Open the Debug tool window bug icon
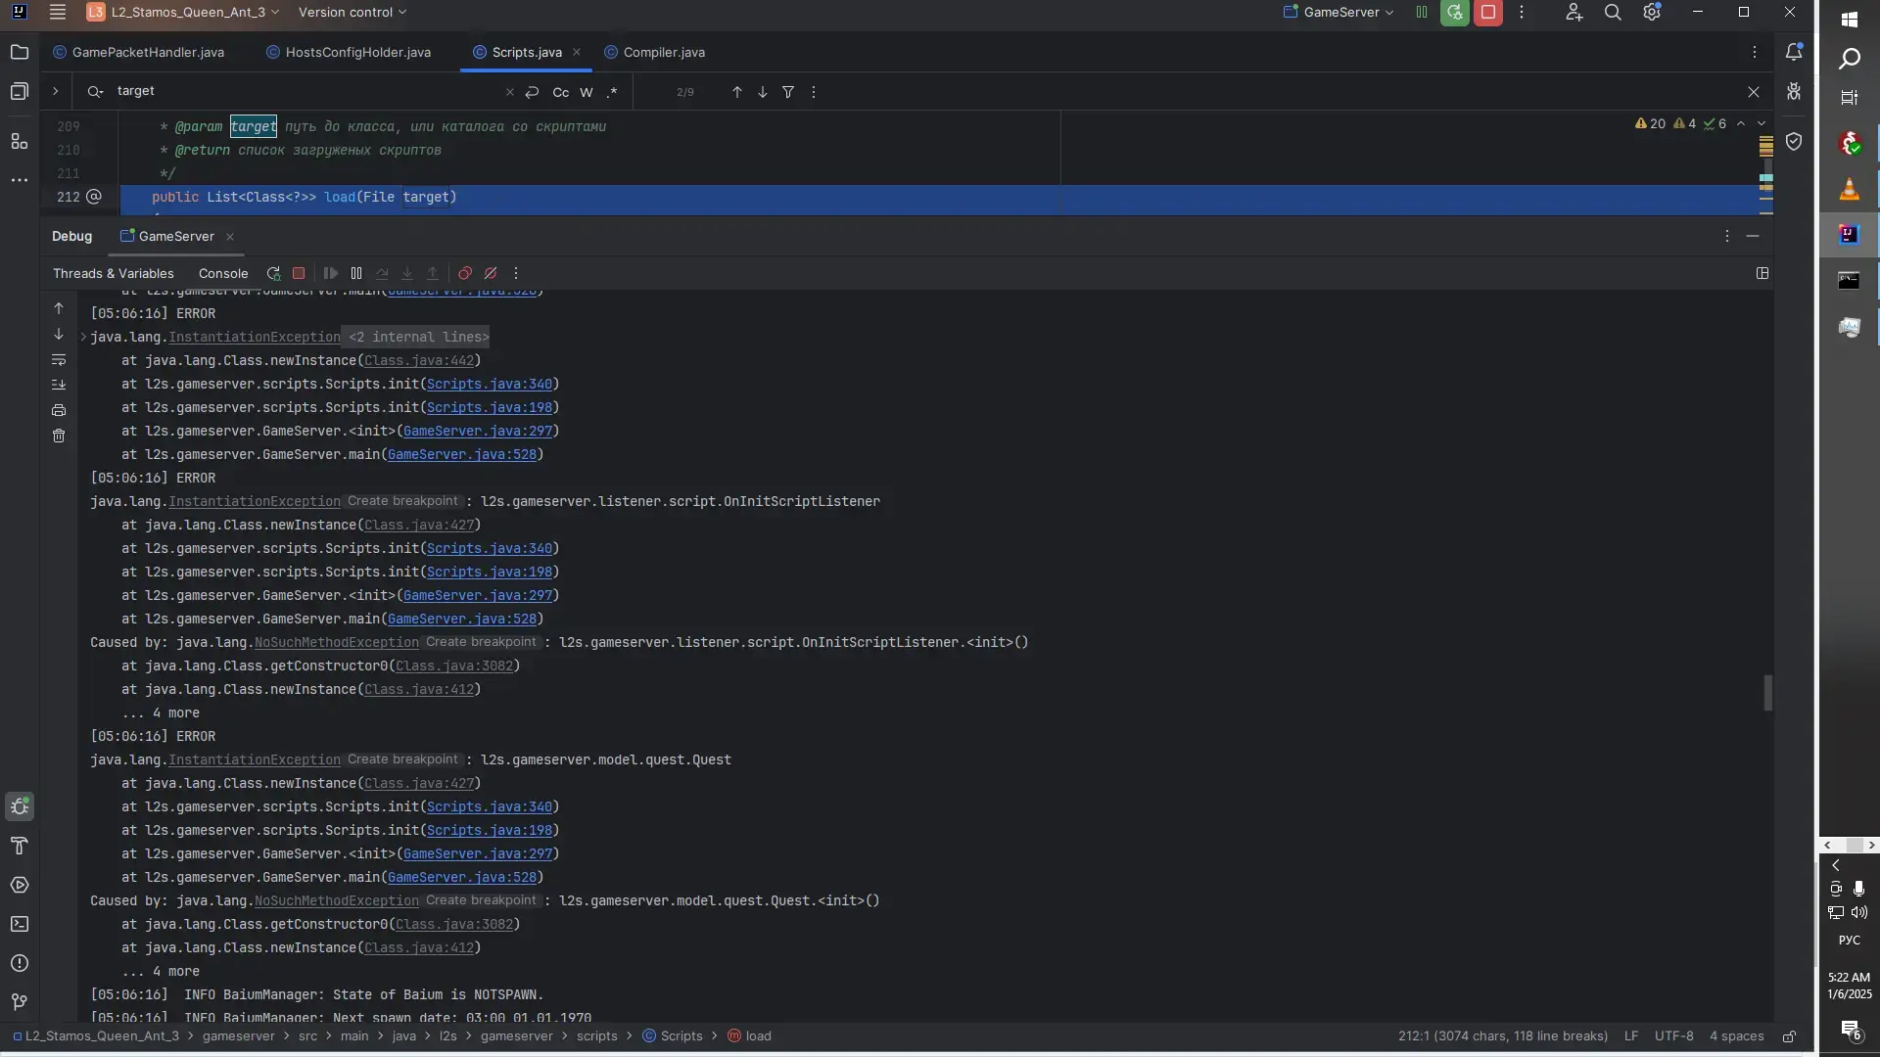This screenshot has width=1880, height=1057. tap(20, 806)
